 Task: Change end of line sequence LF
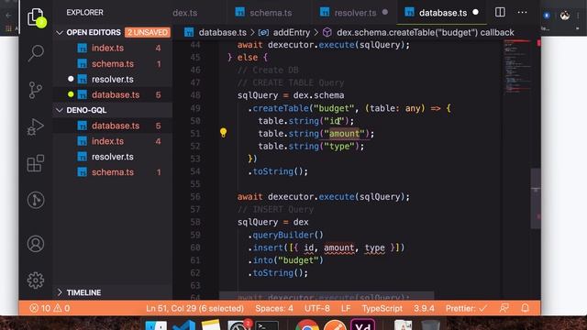tap(346, 308)
